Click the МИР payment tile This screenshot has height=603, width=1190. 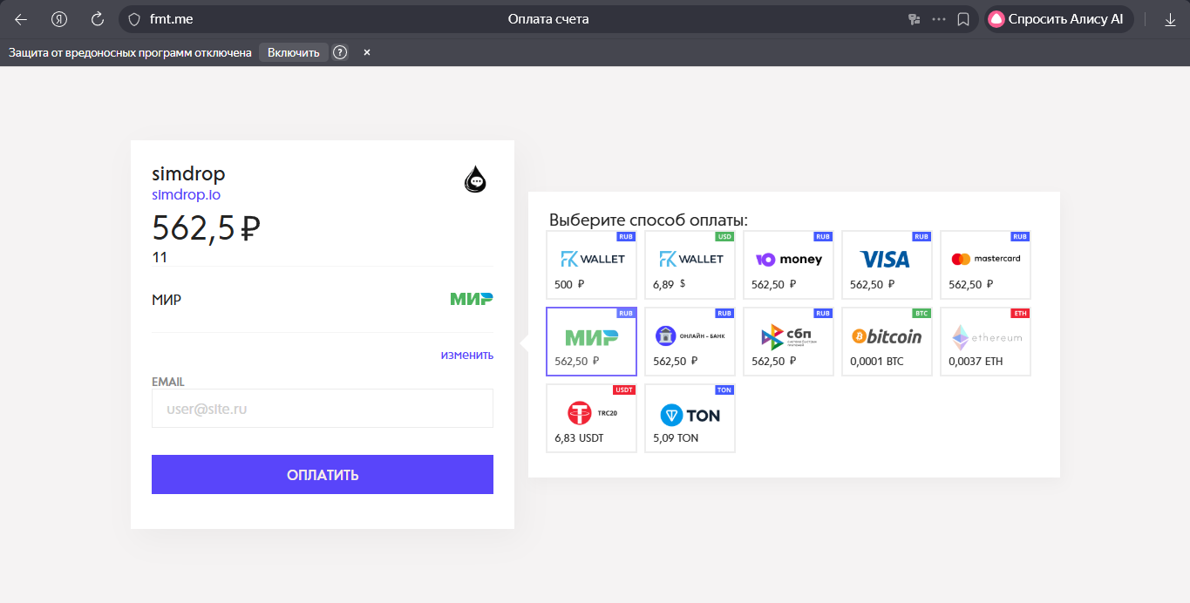591,342
